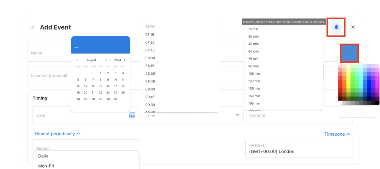Advance to next year after 2024

[124, 60]
